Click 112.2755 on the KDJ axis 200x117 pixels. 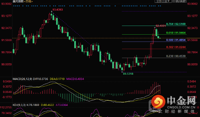click(6, 107)
